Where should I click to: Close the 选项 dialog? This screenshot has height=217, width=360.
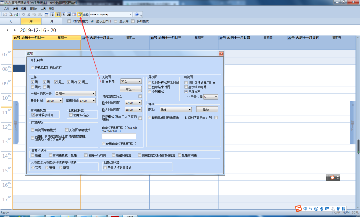click(221, 53)
